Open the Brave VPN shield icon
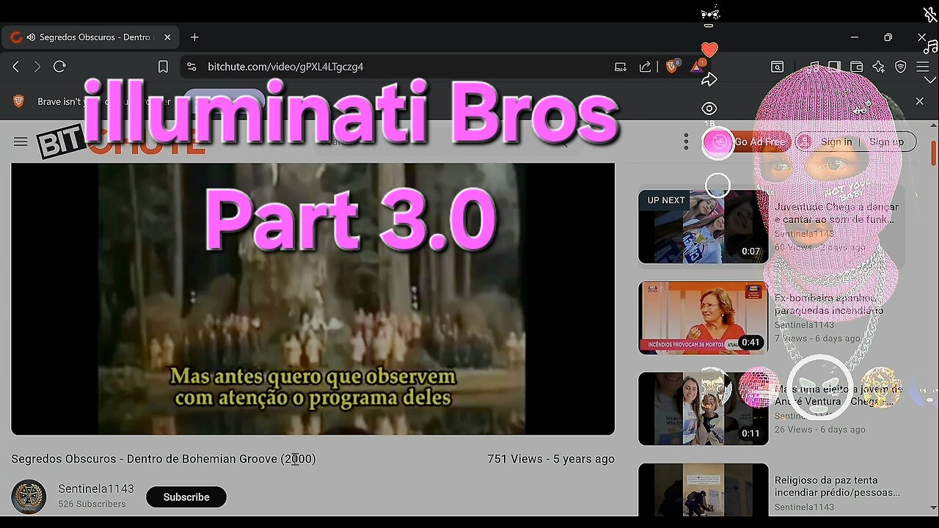The width and height of the screenshot is (939, 528). [900, 67]
